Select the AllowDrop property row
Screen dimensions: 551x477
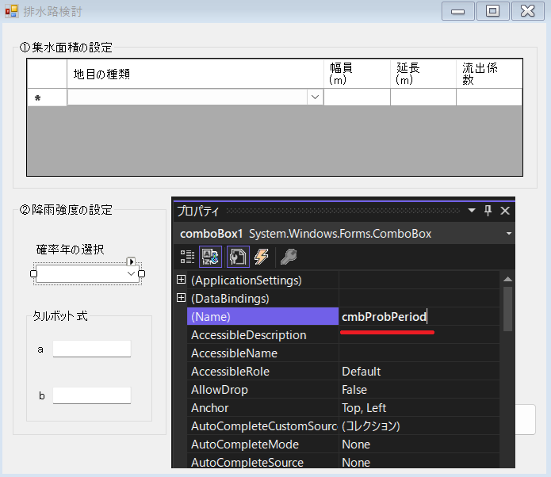point(262,390)
